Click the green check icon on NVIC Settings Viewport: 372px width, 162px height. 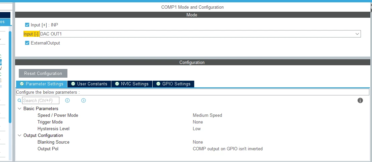(117, 84)
